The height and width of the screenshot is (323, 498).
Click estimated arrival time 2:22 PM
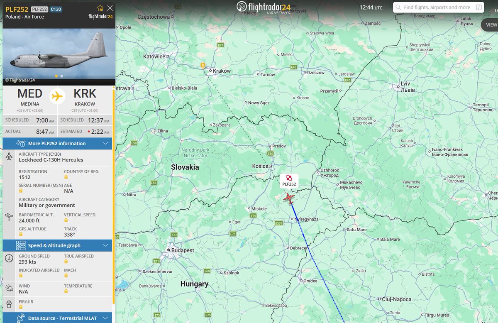click(x=100, y=131)
